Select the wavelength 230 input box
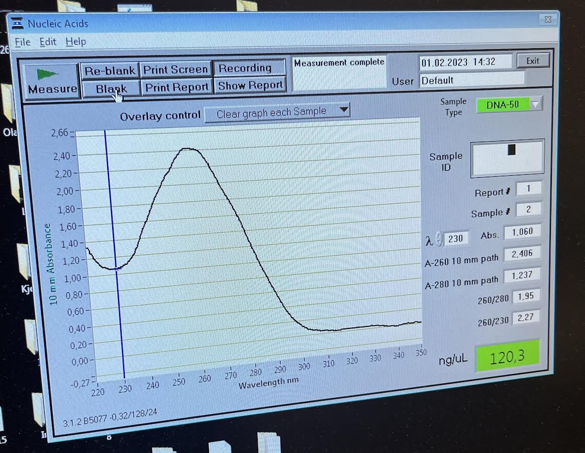Screen dimensions: 585x453 456,239
